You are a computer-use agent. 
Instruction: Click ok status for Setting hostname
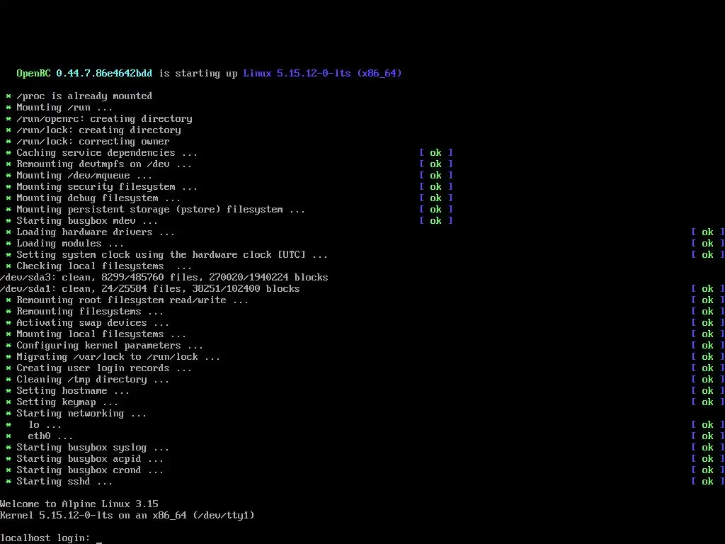[x=708, y=391]
